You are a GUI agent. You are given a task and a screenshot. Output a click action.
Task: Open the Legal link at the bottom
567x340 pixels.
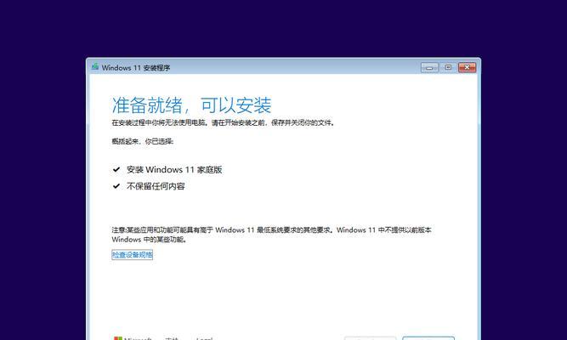click(x=204, y=338)
